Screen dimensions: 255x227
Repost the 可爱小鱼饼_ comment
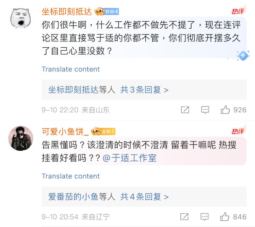pos(185,217)
